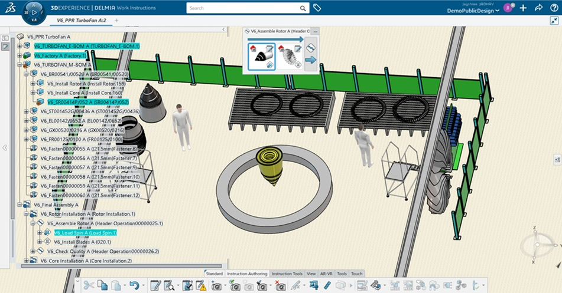Open the 3D compass play button

34,11
